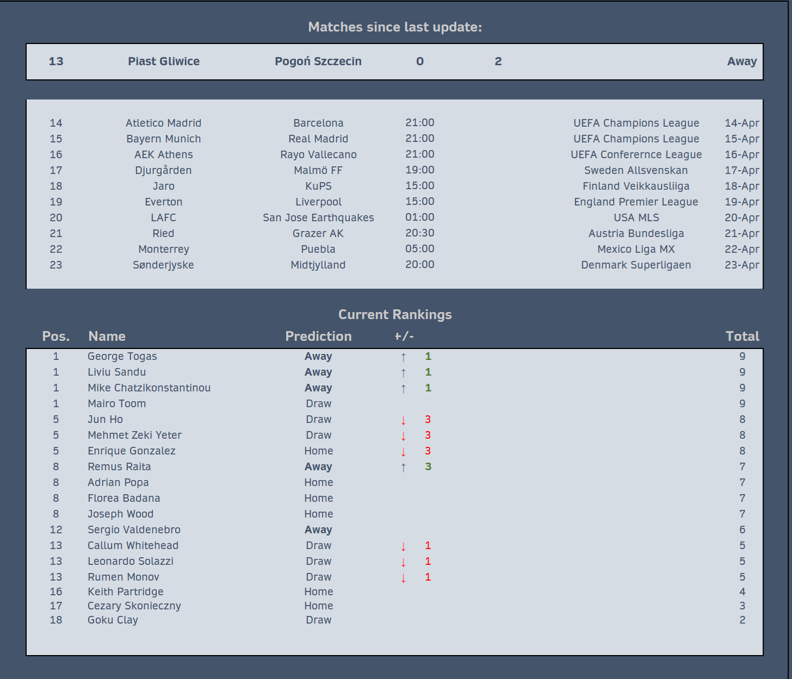Select AEK Athens in the fixtures
The image size is (792, 679).
pyautogui.click(x=164, y=154)
